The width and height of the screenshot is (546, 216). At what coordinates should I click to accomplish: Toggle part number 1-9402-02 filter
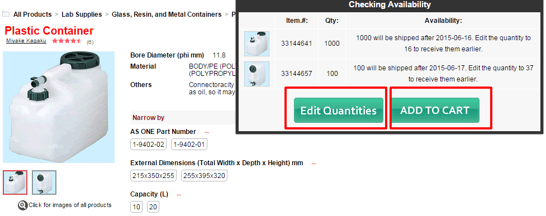click(148, 145)
